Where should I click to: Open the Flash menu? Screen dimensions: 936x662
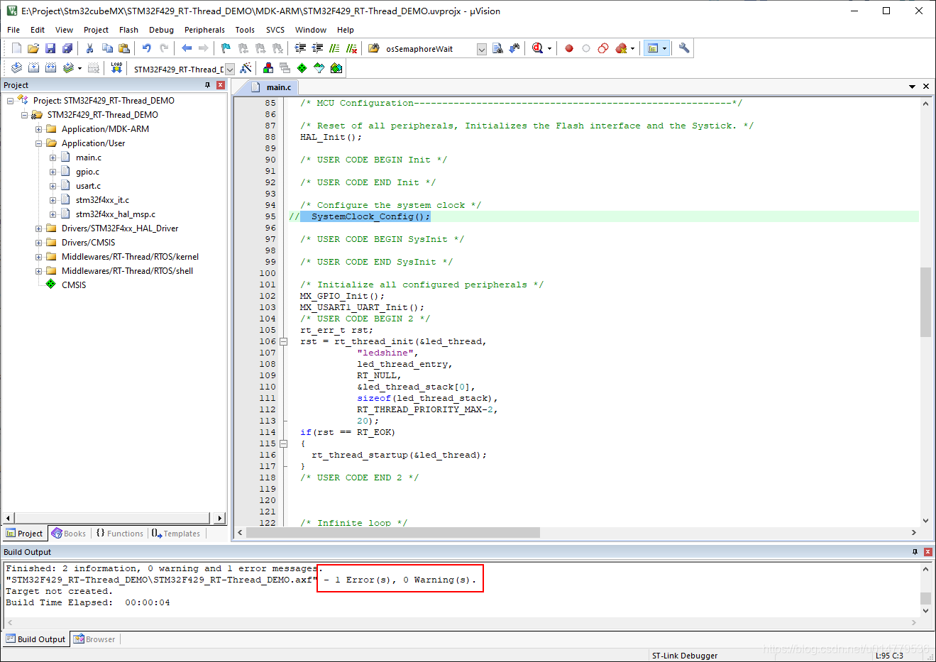[x=128, y=30]
